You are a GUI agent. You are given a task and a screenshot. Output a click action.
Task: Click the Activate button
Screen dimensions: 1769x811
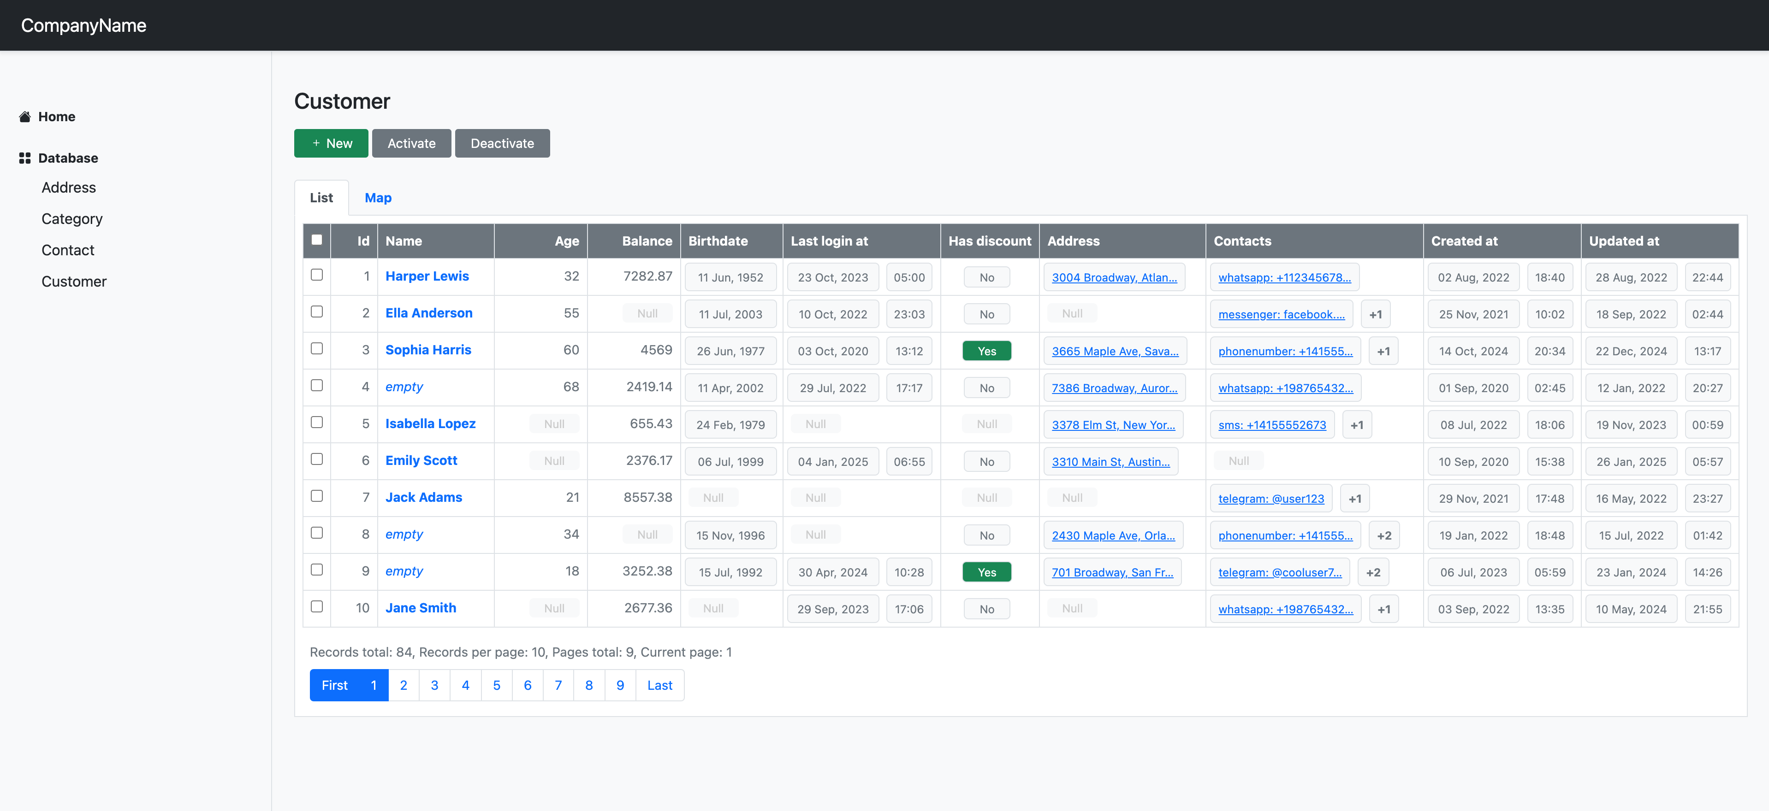(411, 143)
